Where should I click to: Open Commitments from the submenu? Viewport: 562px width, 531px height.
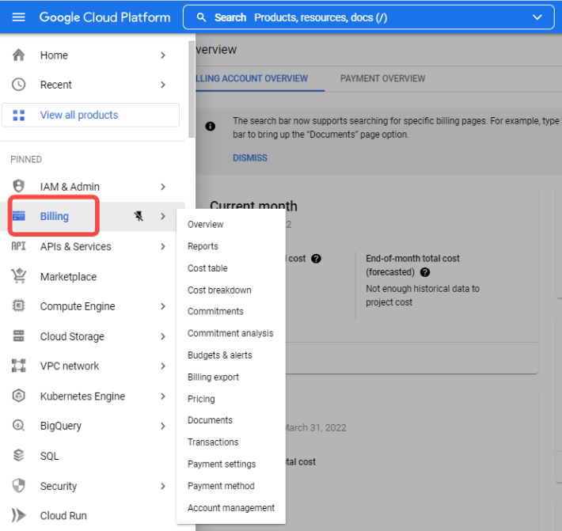(215, 311)
